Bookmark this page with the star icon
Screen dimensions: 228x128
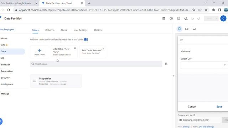206,10
